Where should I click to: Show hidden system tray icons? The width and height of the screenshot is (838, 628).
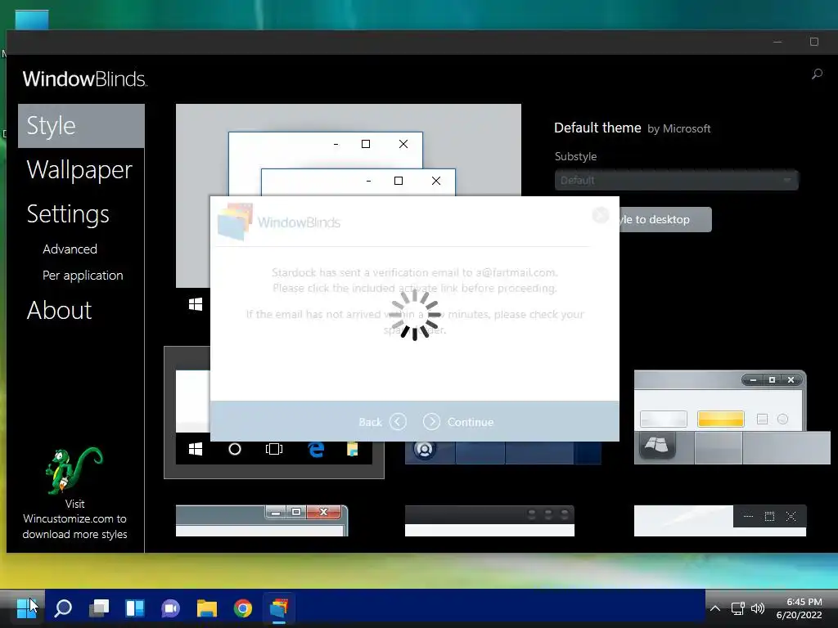[715, 608]
